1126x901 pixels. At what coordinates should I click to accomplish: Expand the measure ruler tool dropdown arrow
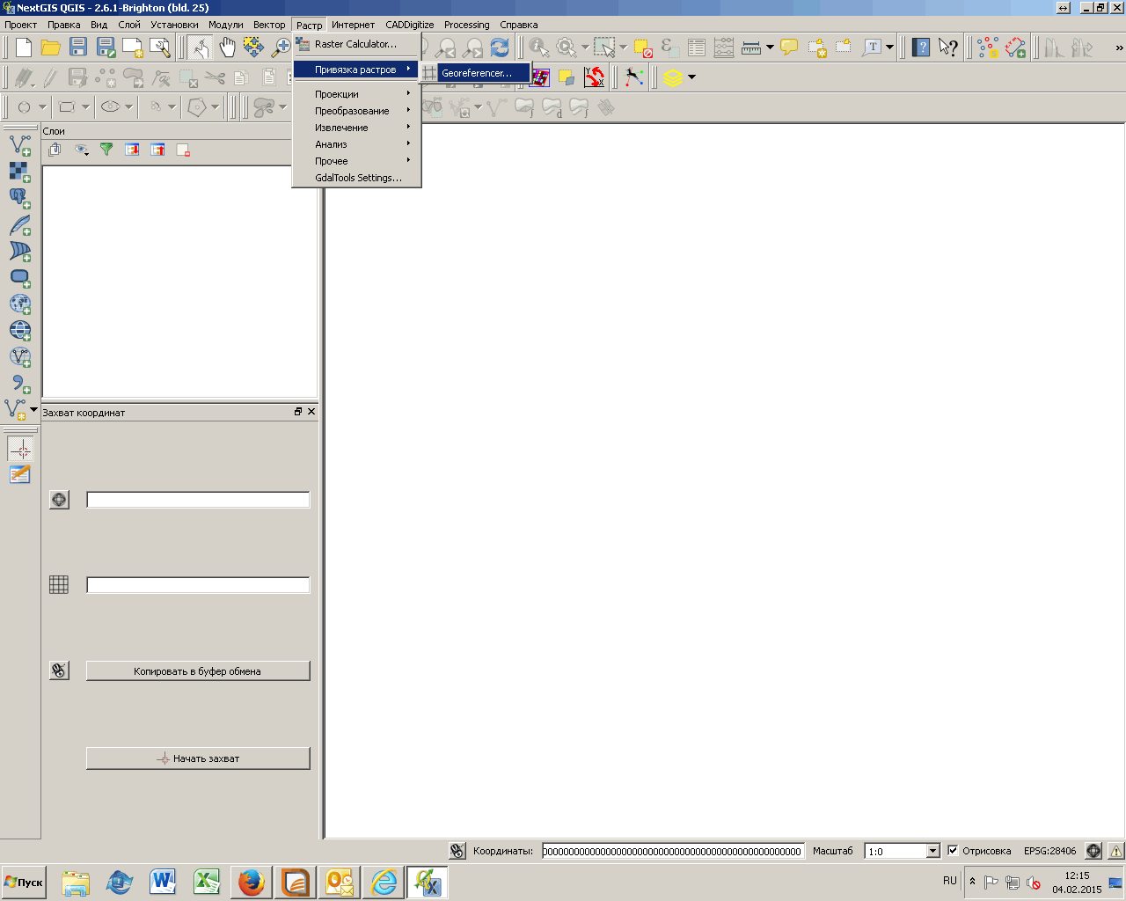click(x=770, y=48)
